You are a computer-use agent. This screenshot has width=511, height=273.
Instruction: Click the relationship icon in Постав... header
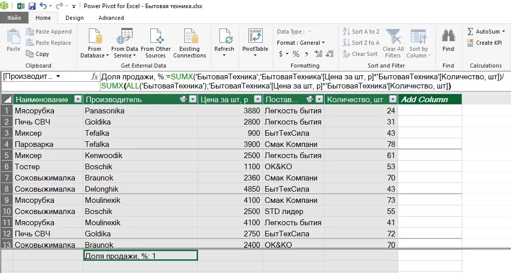click(310, 99)
